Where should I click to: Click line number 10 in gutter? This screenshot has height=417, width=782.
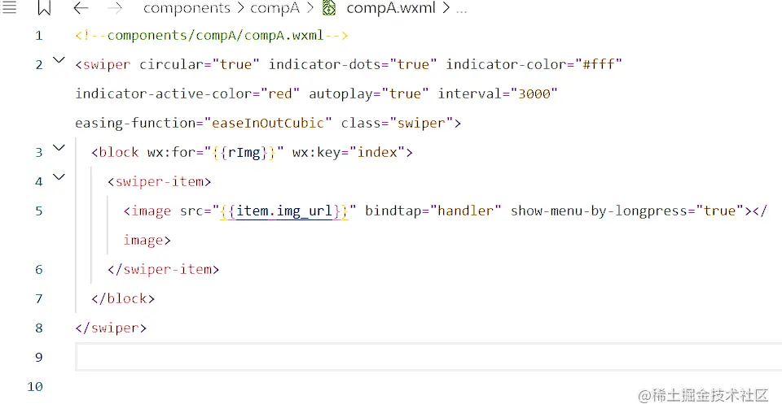coord(35,387)
